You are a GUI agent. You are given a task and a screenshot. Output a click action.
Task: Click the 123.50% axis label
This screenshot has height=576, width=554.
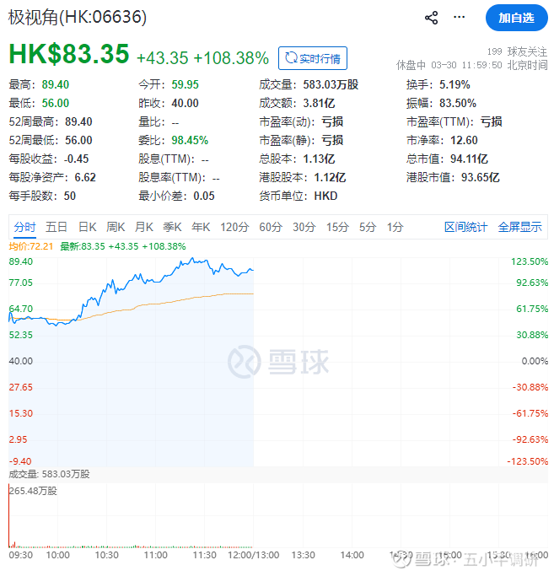pos(530,261)
